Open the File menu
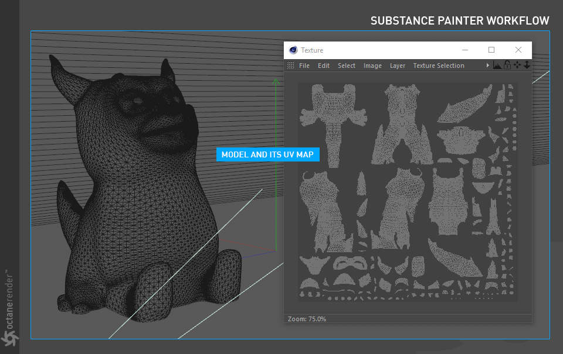Screen dimensions: 563x354 304,66
